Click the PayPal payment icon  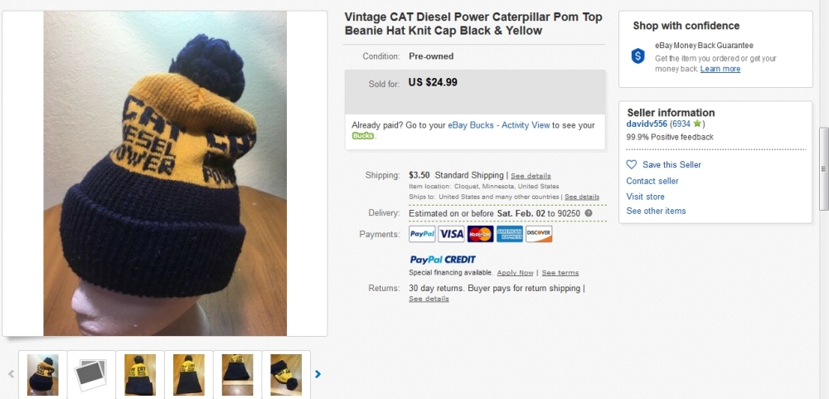(422, 234)
